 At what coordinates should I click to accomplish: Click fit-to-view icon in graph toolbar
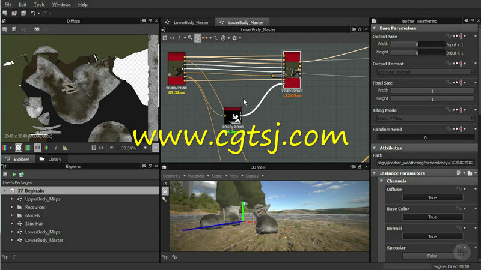click(x=165, y=38)
